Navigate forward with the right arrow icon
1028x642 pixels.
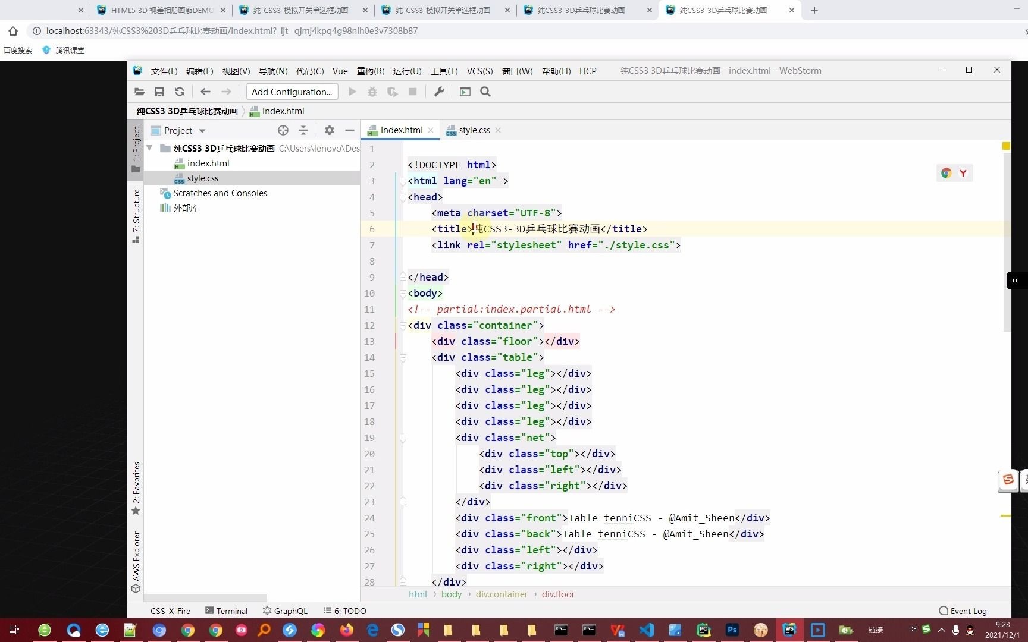(x=226, y=92)
